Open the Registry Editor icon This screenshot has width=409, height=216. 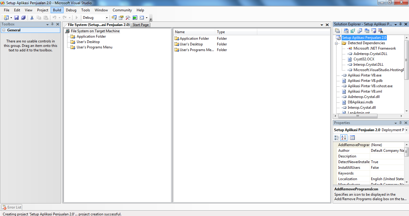tap(353, 31)
